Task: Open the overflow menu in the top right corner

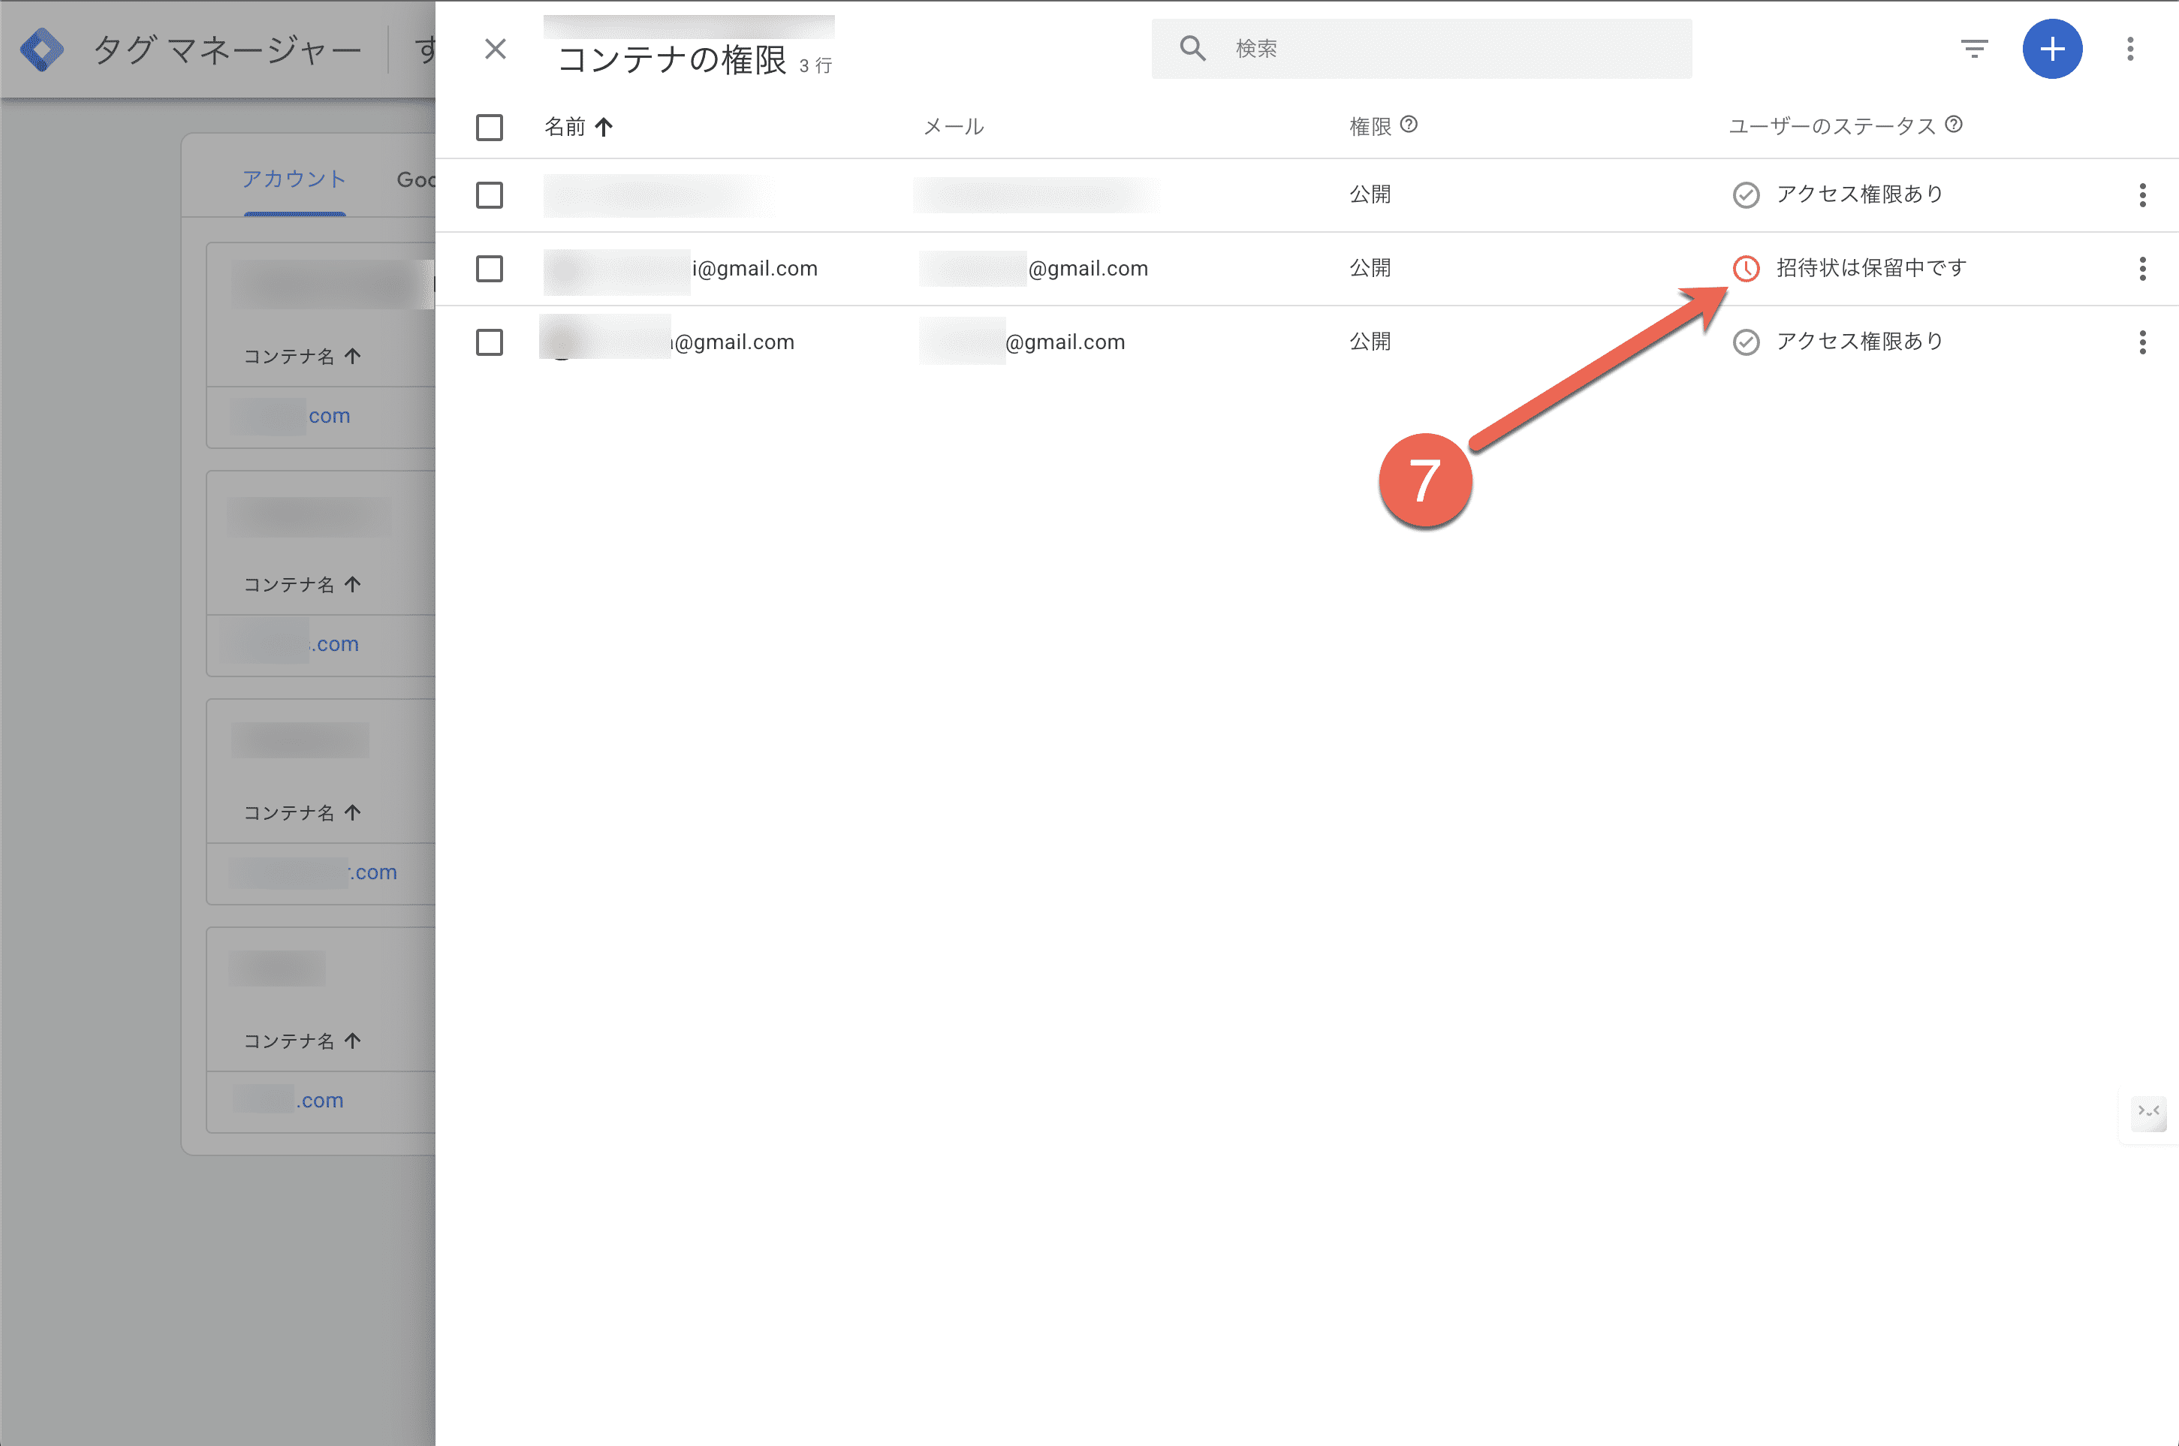Action: tap(2130, 49)
